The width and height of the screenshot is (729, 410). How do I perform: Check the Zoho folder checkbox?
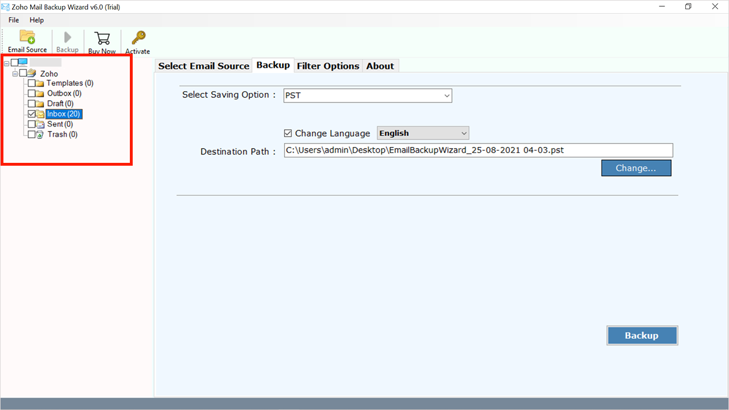[x=23, y=73]
